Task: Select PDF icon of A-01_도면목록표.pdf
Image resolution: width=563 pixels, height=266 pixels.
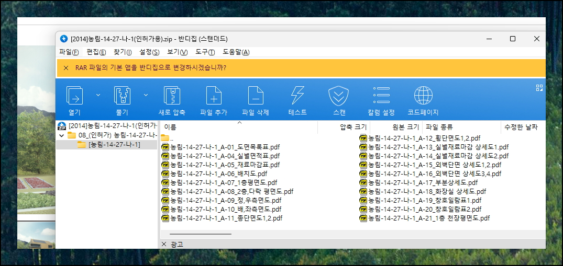Action: point(165,147)
